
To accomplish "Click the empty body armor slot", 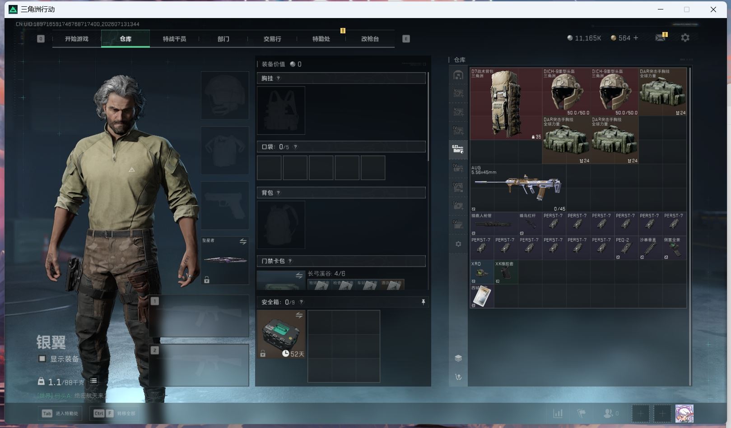I will click(225, 151).
